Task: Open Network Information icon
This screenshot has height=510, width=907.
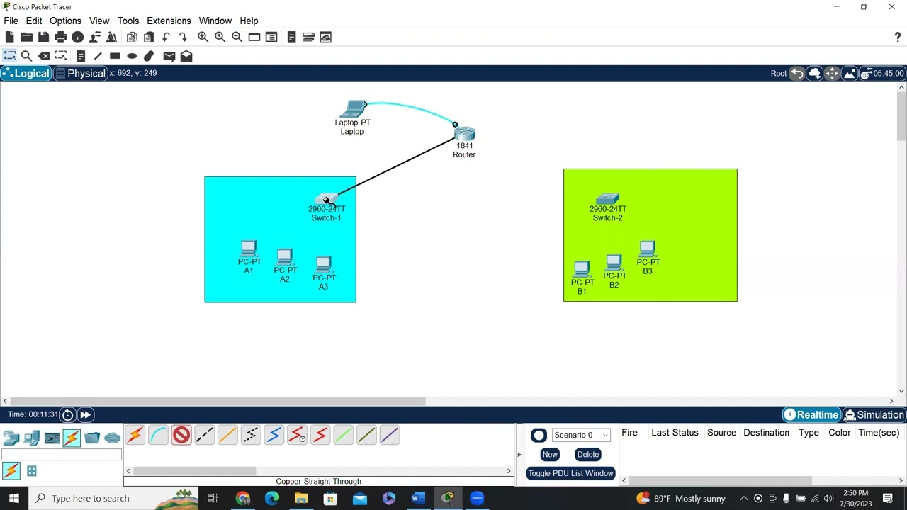Action: click(78, 37)
